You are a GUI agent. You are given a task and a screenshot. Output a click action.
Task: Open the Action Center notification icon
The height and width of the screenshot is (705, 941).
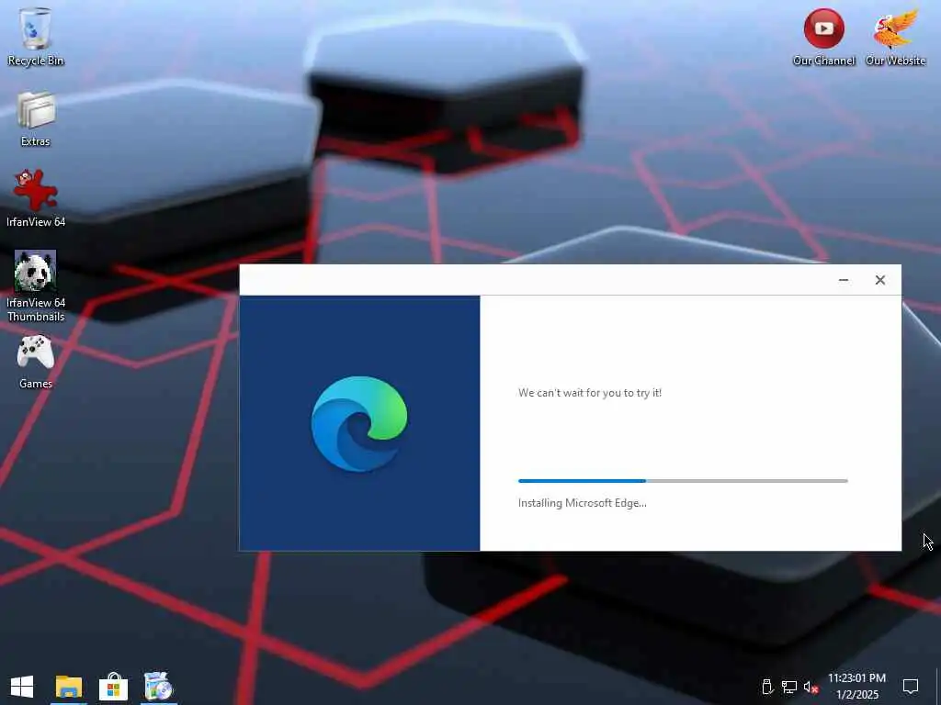pos(911,687)
